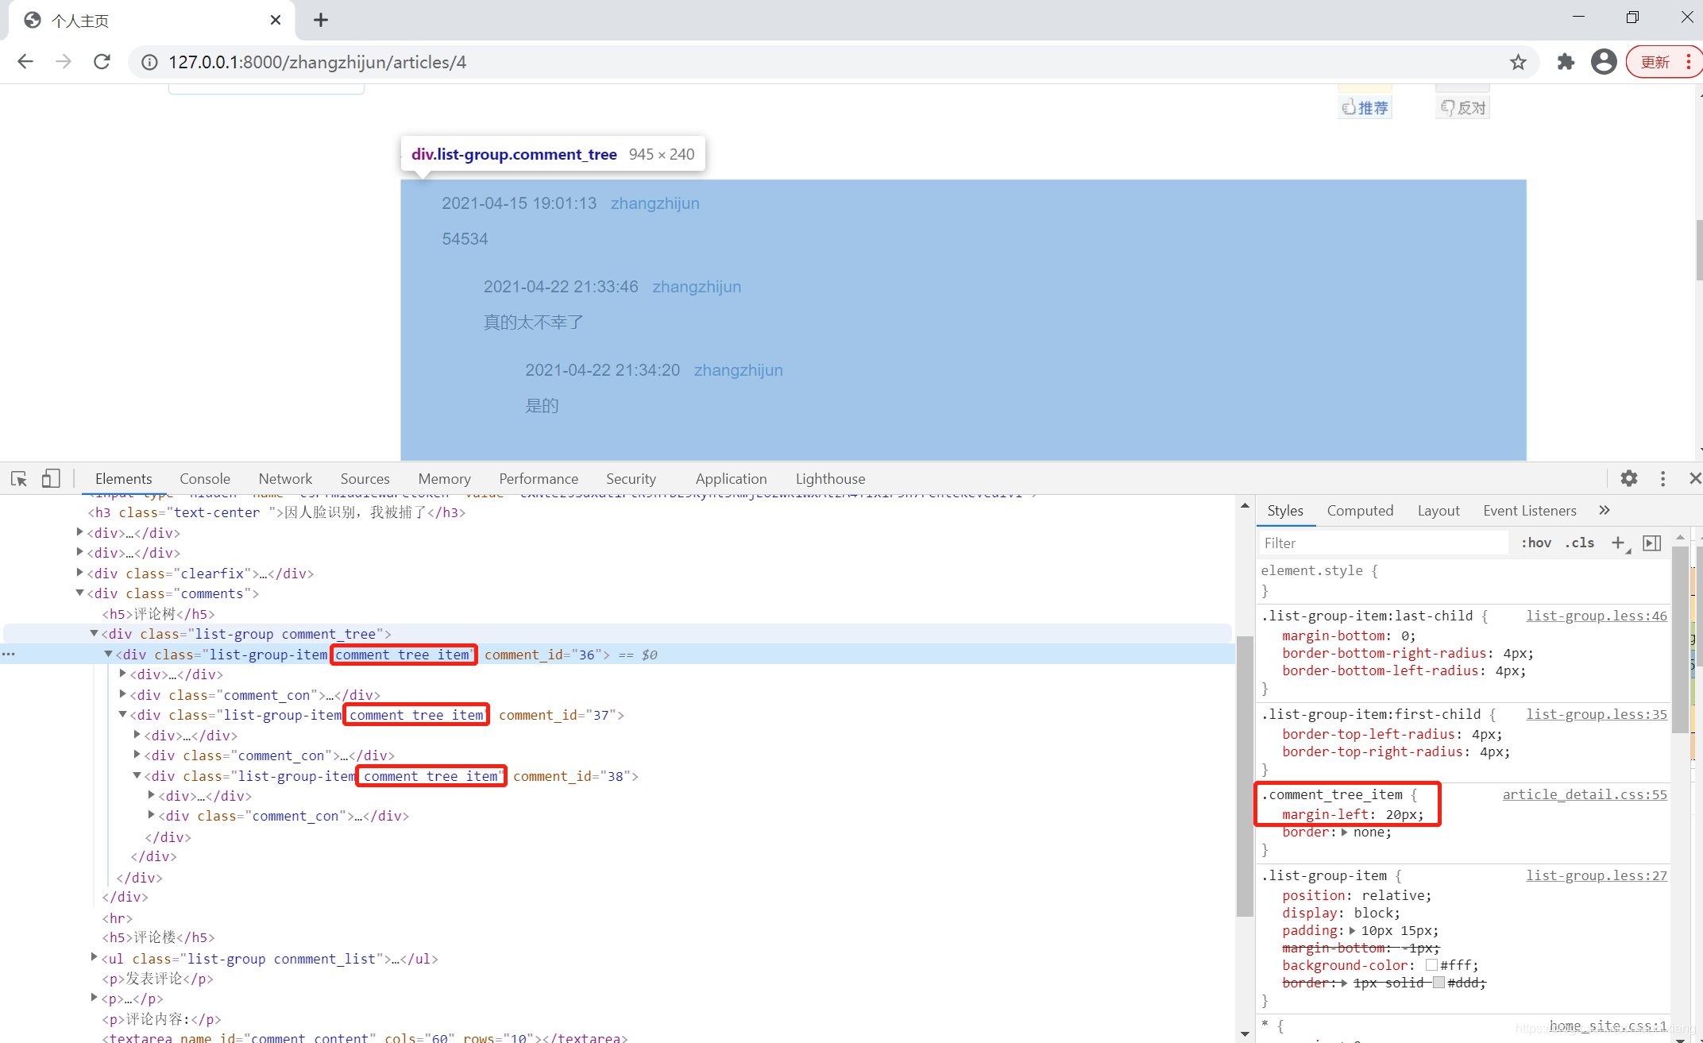The height and width of the screenshot is (1043, 1703).
Task: Toggle the device toolbar icon
Action: tap(51, 478)
